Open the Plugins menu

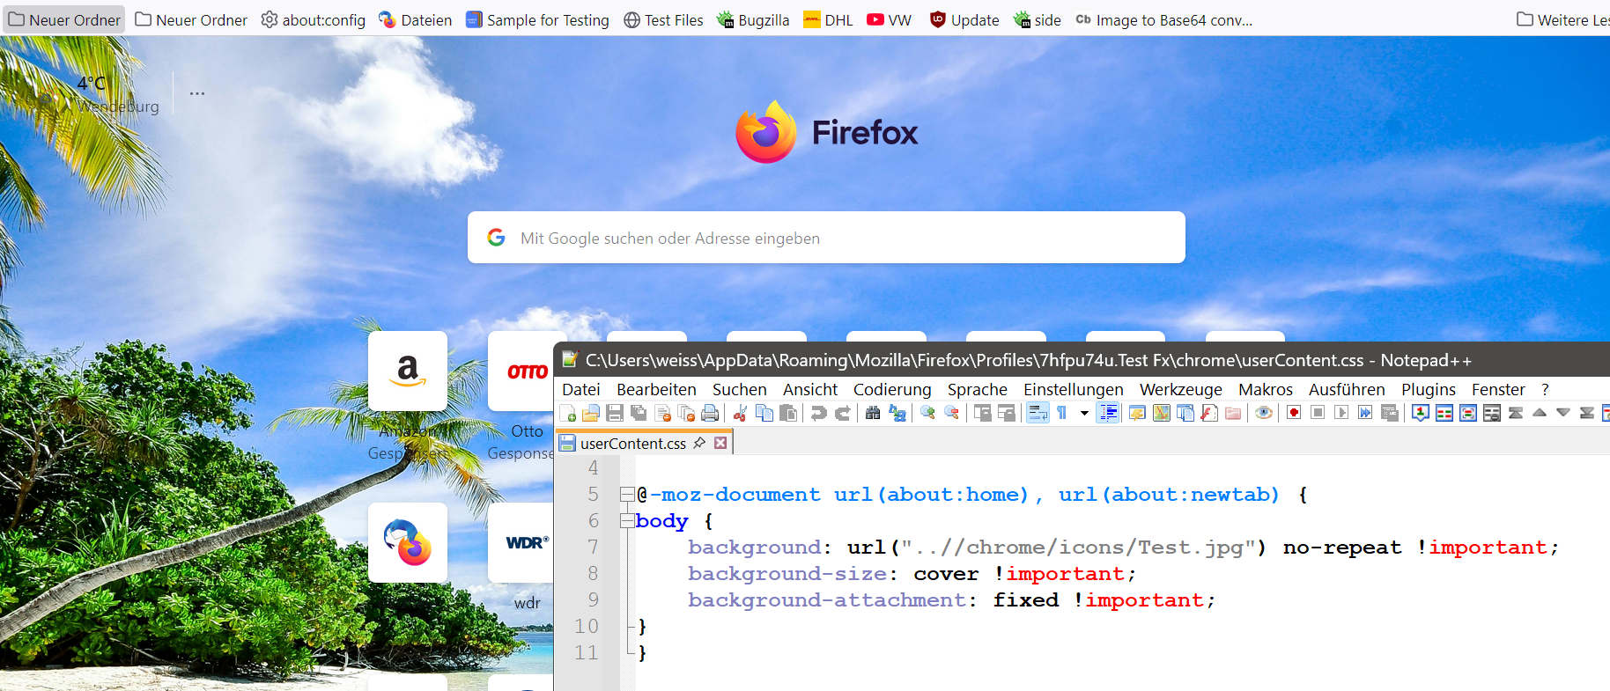coord(1429,389)
